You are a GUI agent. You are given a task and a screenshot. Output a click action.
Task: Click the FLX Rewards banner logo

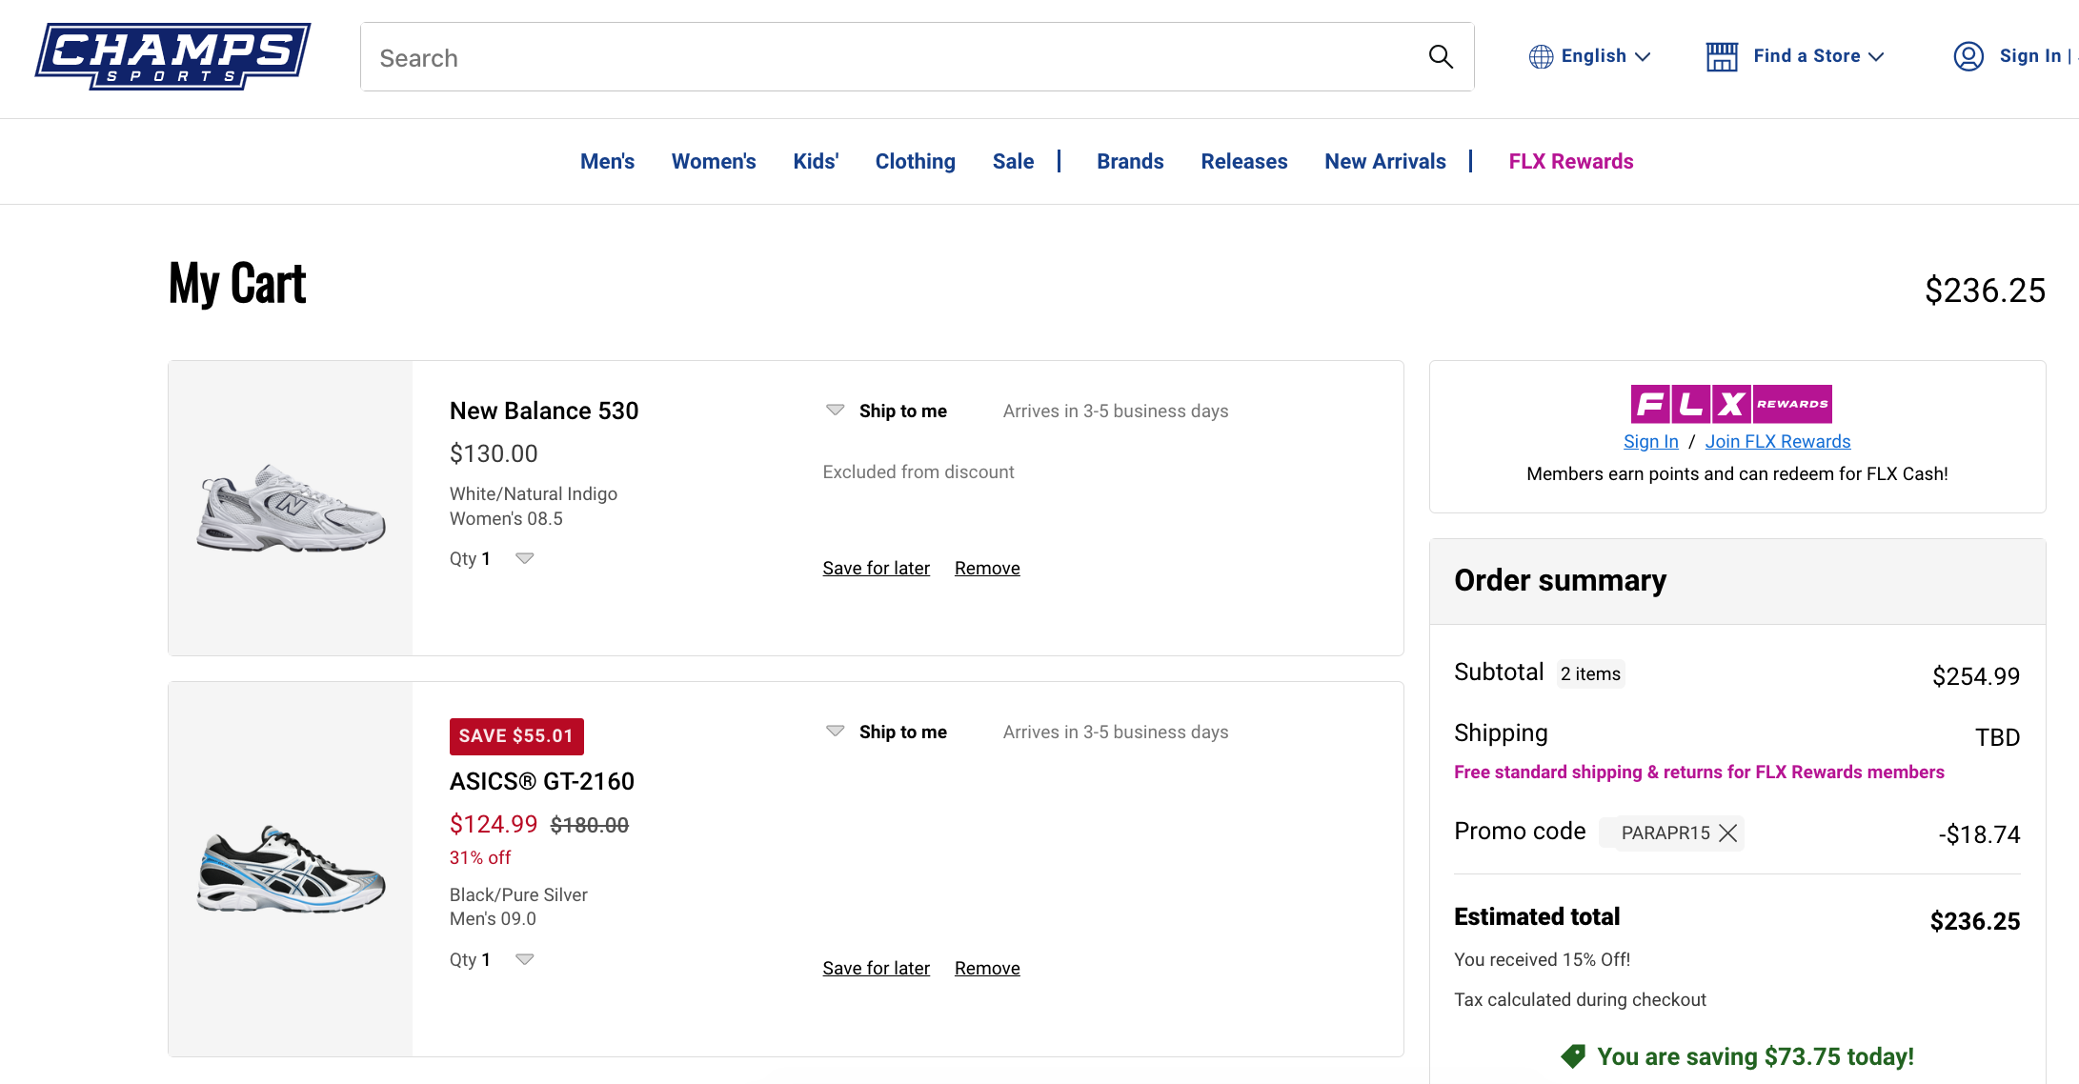point(1730,404)
